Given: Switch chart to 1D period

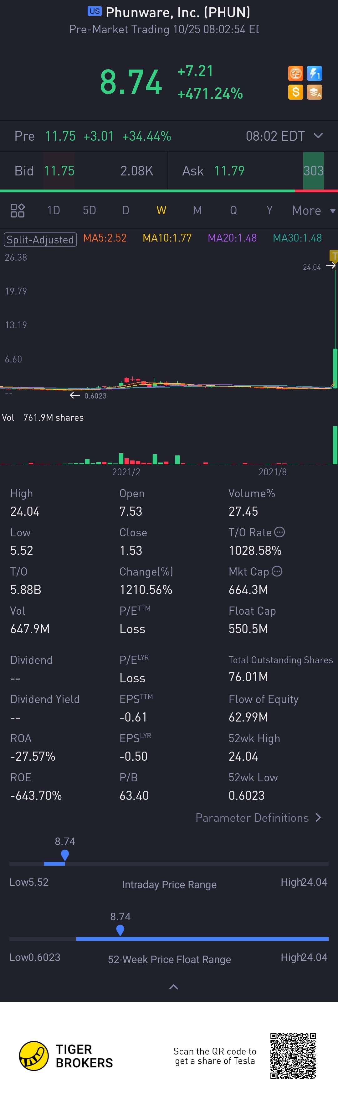Looking at the screenshot, I should click(54, 210).
